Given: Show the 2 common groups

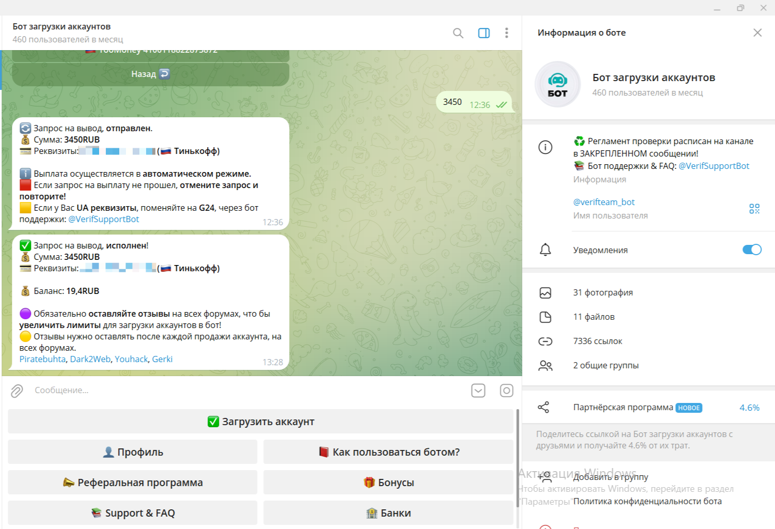Looking at the screenshot, I should [606, 366].
